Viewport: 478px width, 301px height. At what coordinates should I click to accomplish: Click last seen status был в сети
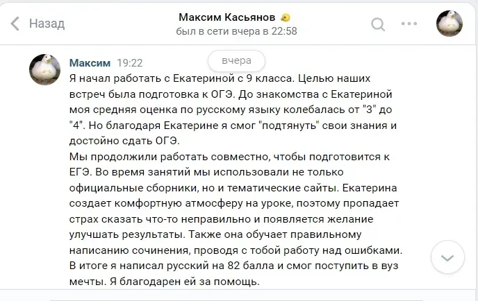(236, 31)
